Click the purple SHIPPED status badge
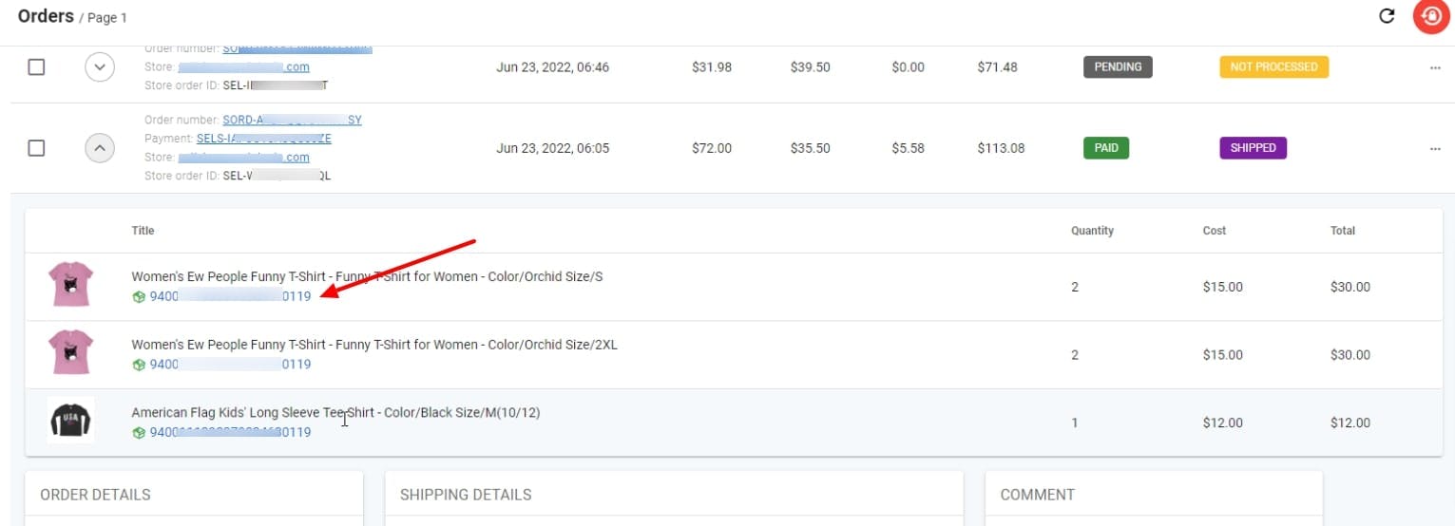This screenshot has height=526, width=1455. [x=1253, y=148]
